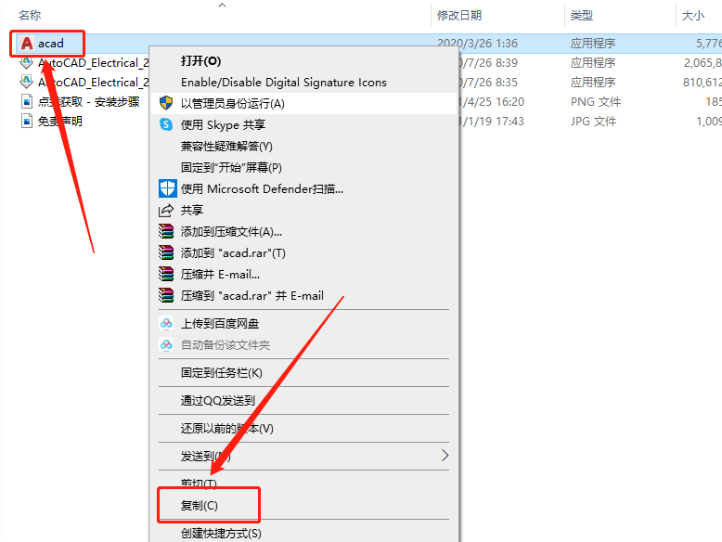
Task: Click the 点我获取 - 安装步骤 PNG file icon
Action: pos(27,102)
